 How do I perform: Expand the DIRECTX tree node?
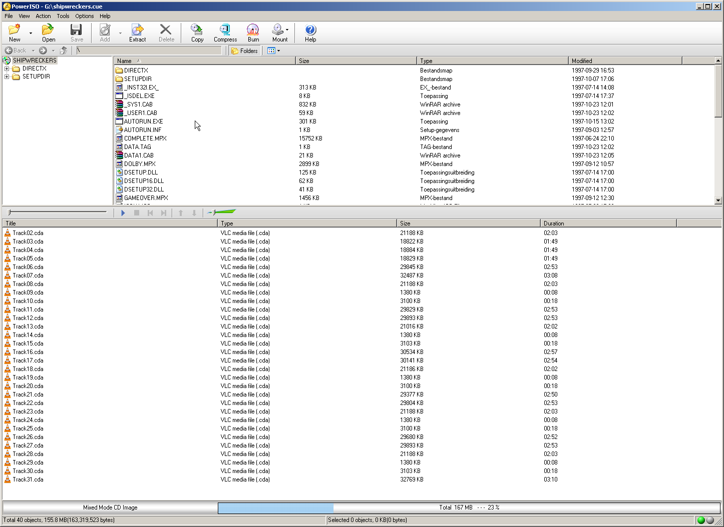(7, 69)
